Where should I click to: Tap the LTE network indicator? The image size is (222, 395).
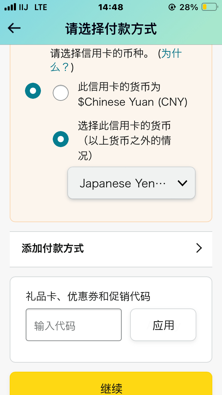pyautogui.click(x=41, y=7)
